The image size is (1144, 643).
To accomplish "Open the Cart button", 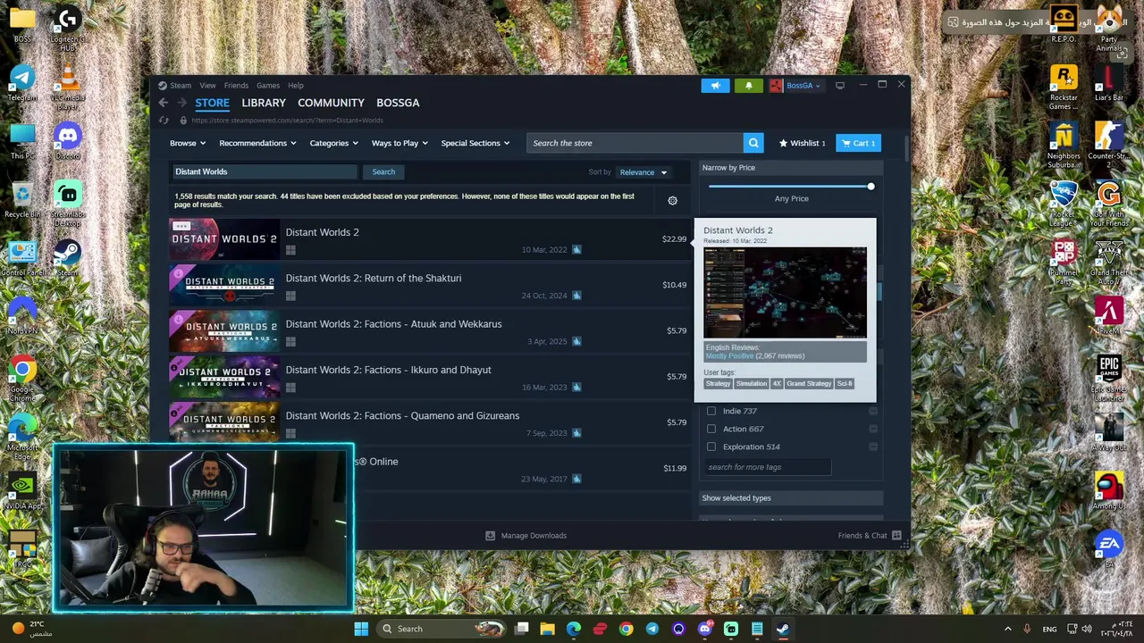I will [858, 143].
